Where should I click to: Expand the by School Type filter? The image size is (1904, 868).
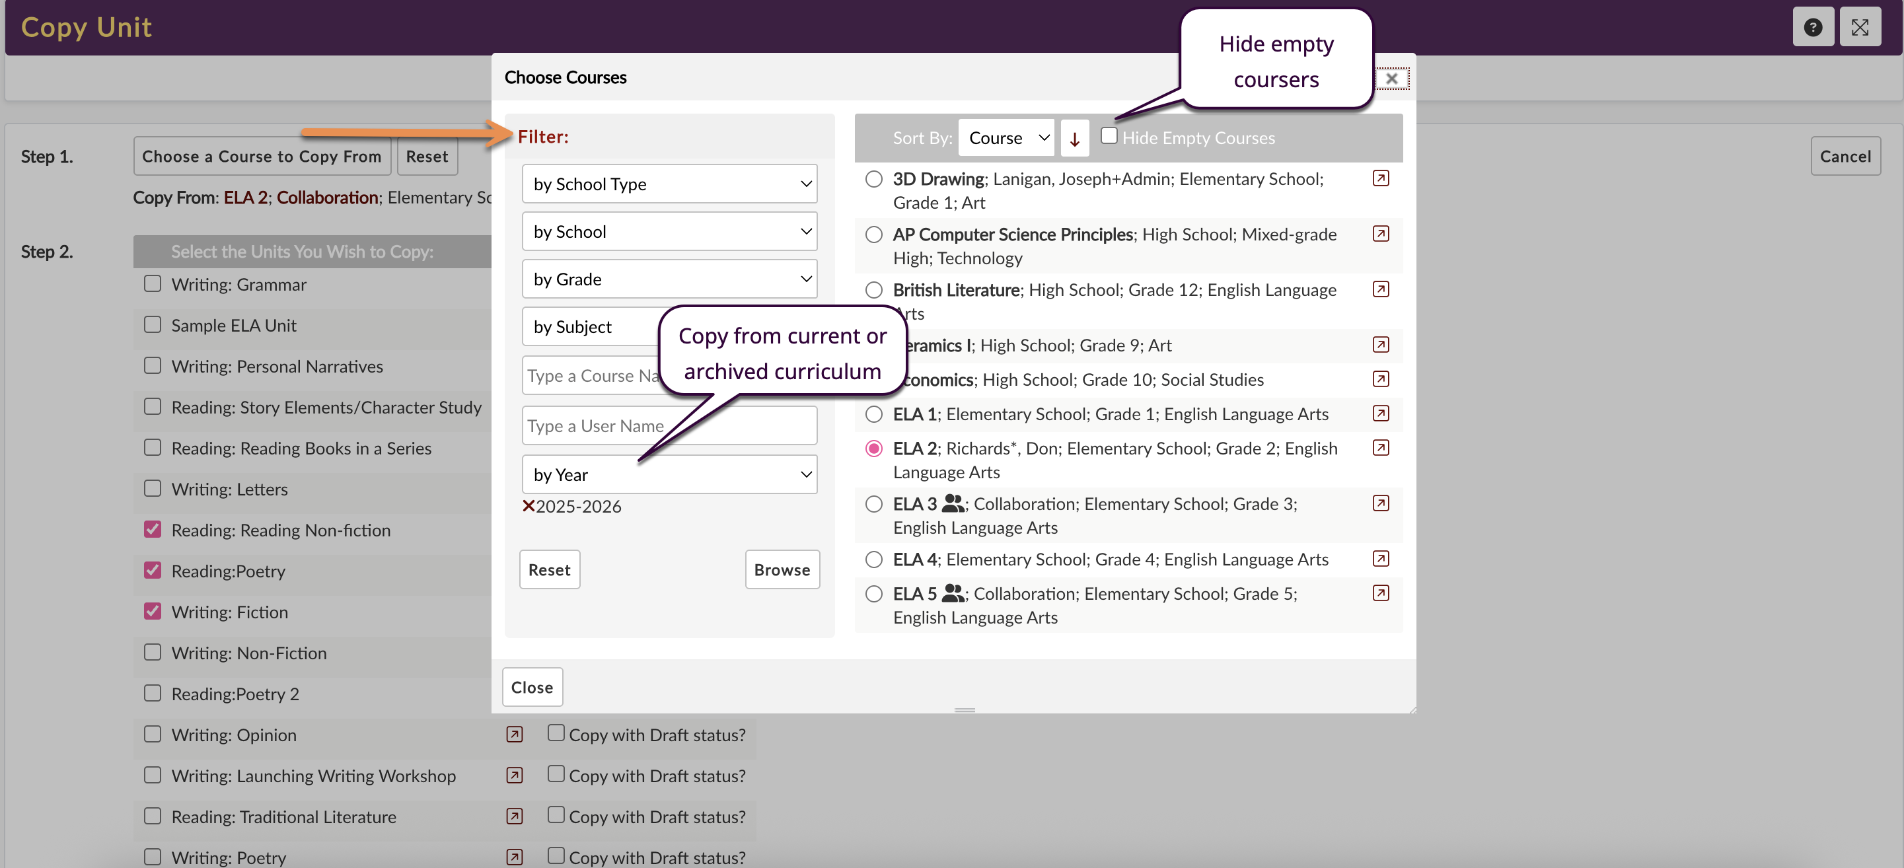(669, 184)
